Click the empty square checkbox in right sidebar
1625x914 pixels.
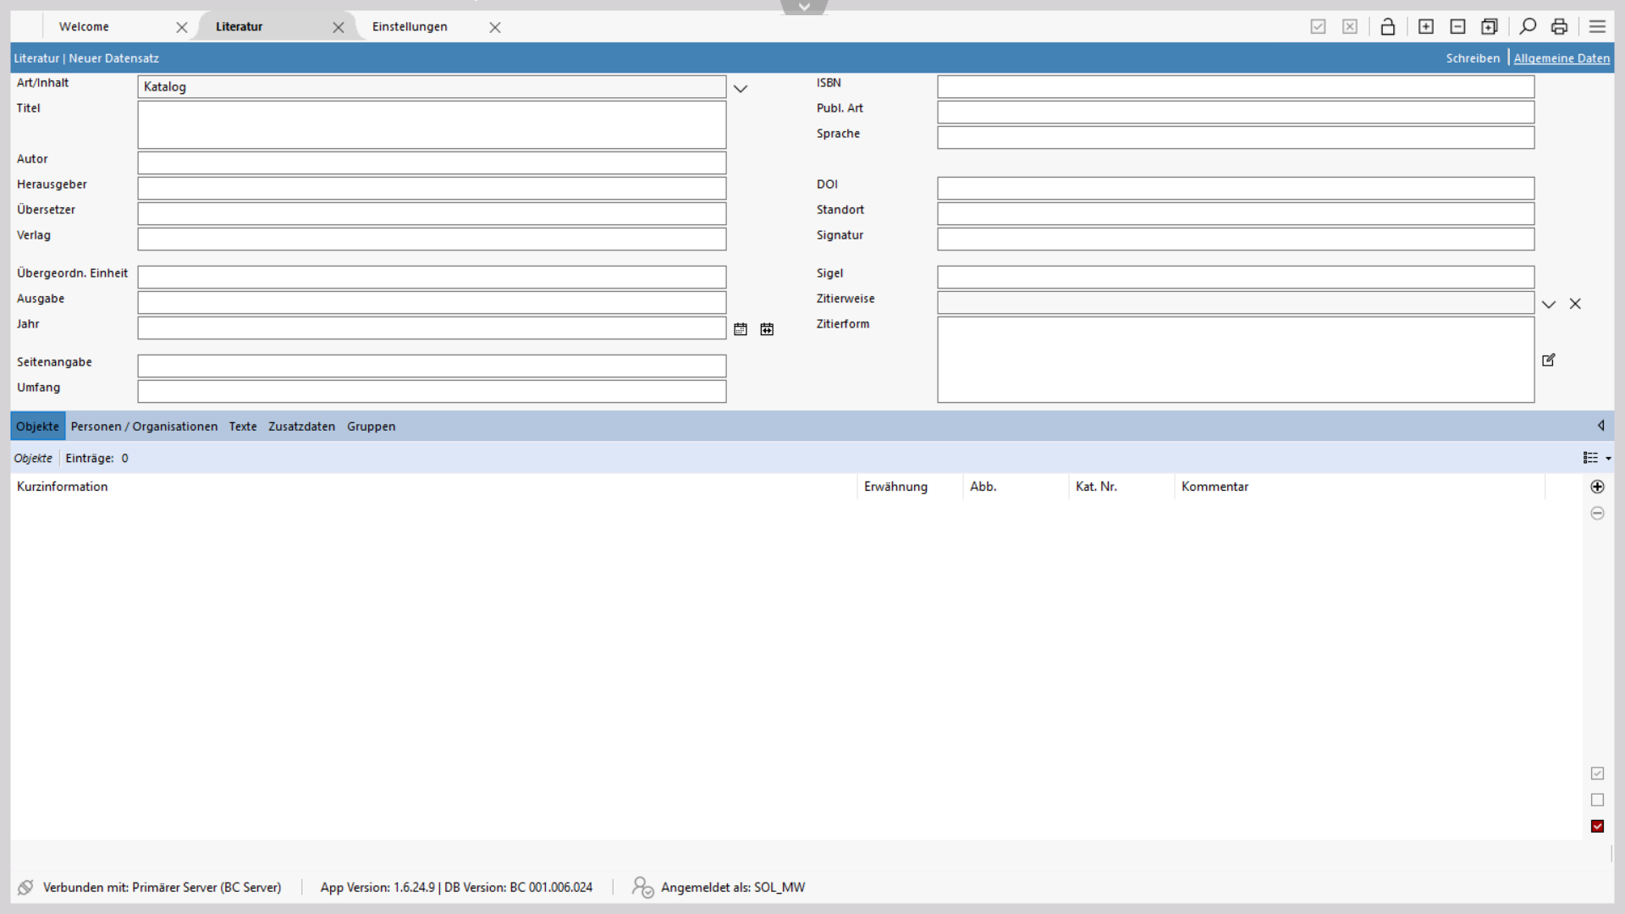tap(1597, 800)
